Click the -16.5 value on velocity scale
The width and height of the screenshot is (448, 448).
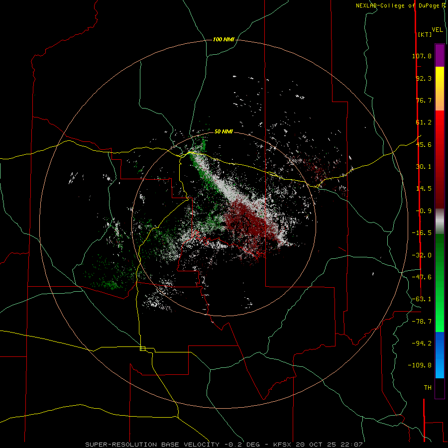422,233
